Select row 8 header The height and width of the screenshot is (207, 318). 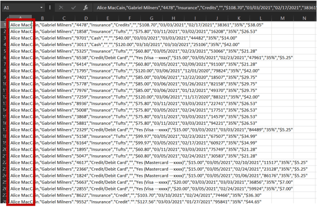pyautogui.click(x=5, y=71)
